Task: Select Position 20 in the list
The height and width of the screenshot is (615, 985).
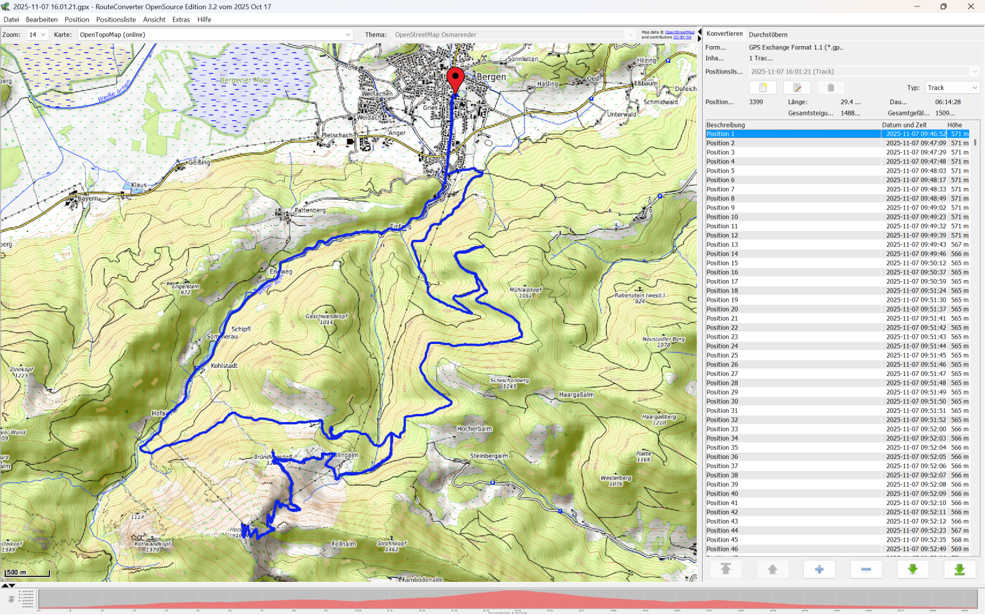Action: (x=722, y=309)
